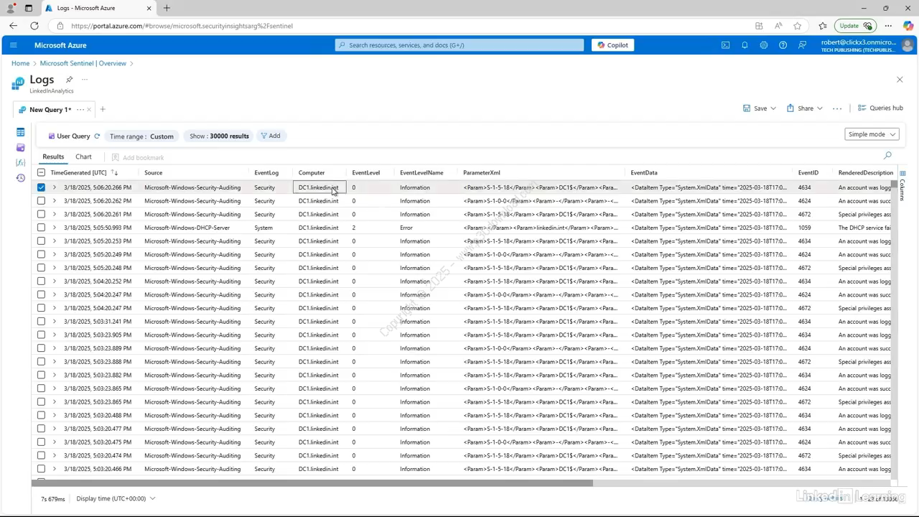Image resolution: width=919 pixels, height=517 pixels.
Task: Add a new query tab with plus
Action: tap(103, 109)
